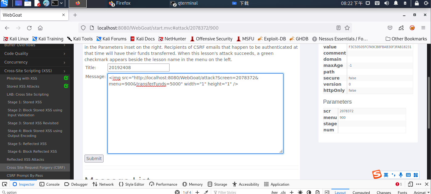Open the terminal launcher dropdown arrow

(x=61, y=3)
